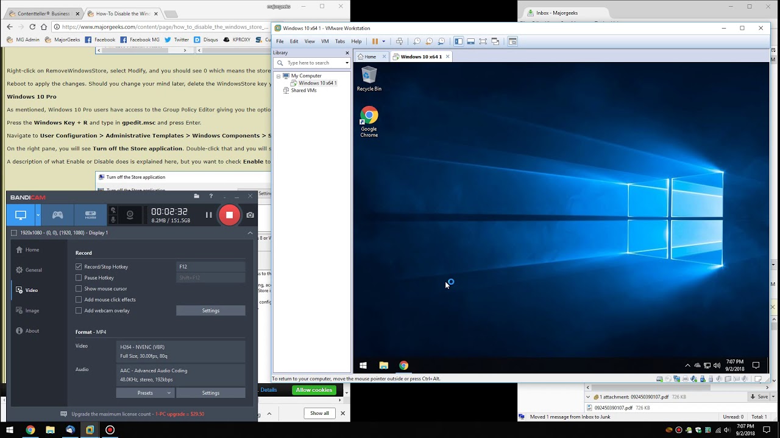
Task: Open the View menu in VMware Workstation
Action: (310, 41)
